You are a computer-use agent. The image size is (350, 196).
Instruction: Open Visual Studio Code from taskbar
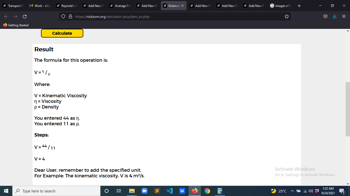click(169, 191)
